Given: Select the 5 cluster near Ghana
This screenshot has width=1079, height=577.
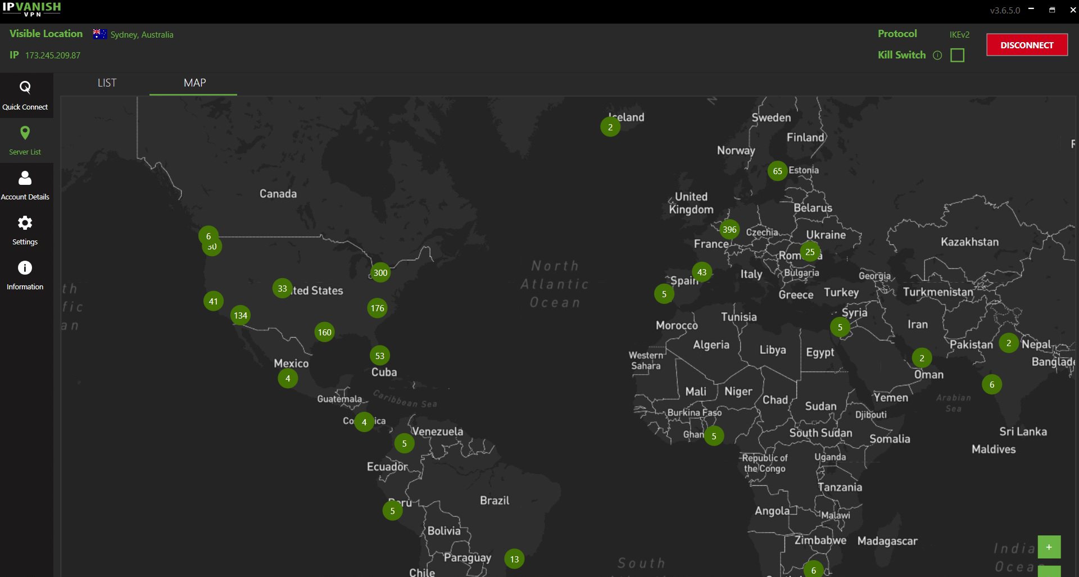Looking at the screenshot, I should coord(714,436).
